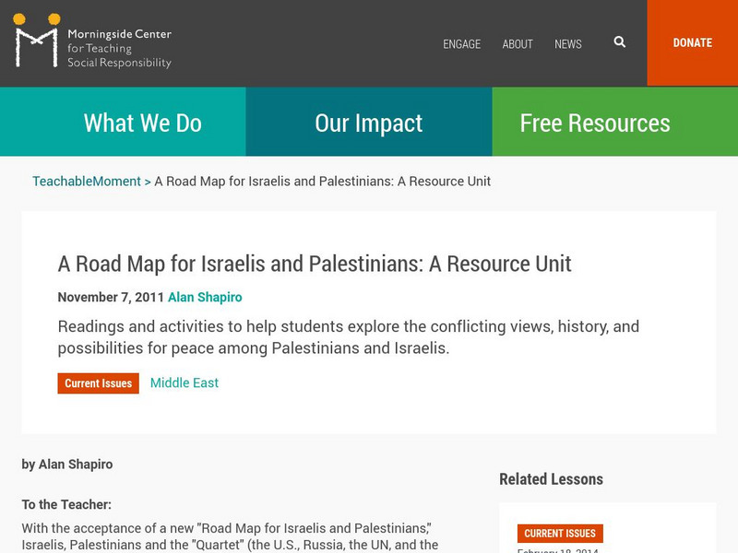
Task: Click the Current Issues tag
Action: point(98,383)
